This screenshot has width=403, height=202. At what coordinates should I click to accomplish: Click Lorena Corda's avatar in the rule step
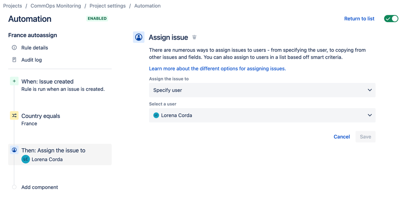[26, 159]
